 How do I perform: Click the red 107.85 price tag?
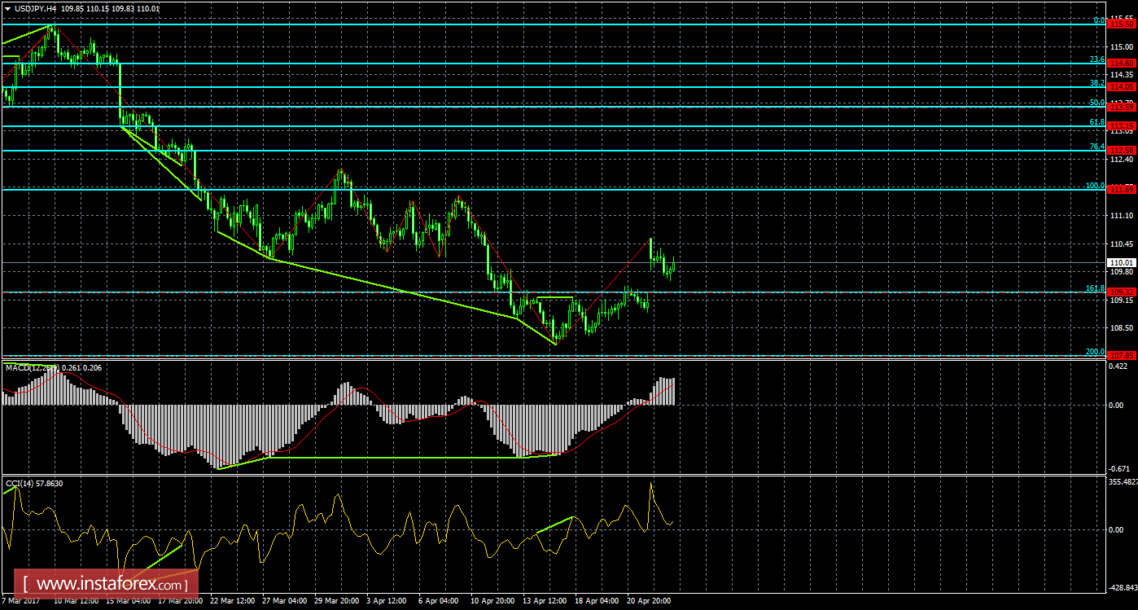click(x=1122, y=355)
